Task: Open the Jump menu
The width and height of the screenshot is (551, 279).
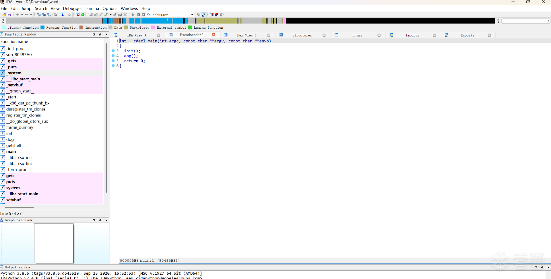Action: [x=26, y=9]
